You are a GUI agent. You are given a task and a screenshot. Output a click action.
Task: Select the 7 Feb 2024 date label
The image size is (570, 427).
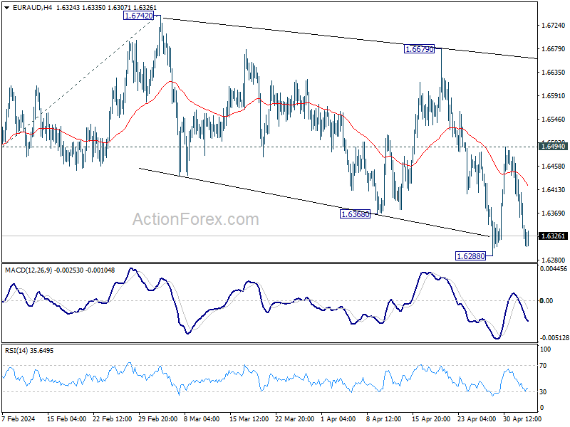[19, 418]
